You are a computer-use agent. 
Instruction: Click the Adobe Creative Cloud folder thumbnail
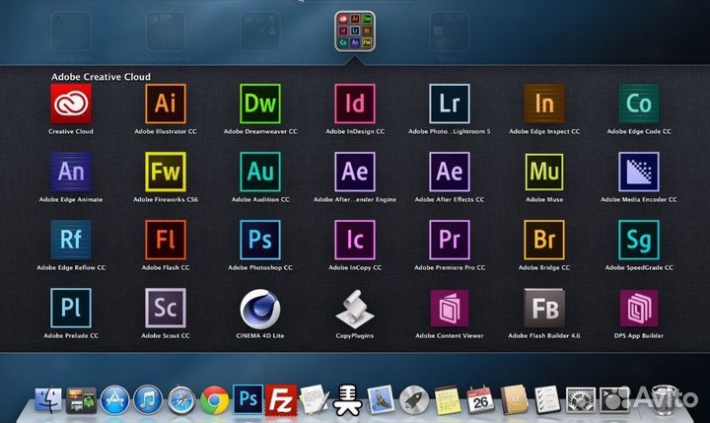[x=355, y=32]
